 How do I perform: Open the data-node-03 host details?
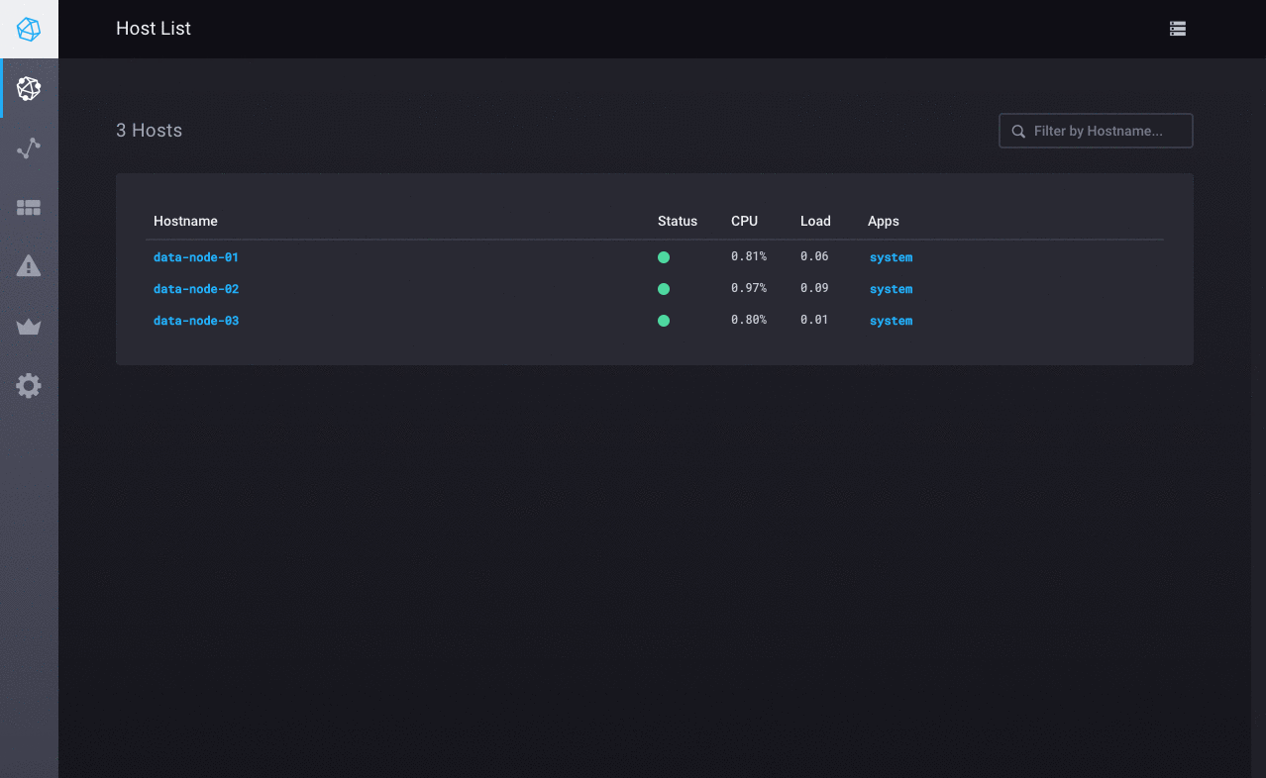point(195,320)
